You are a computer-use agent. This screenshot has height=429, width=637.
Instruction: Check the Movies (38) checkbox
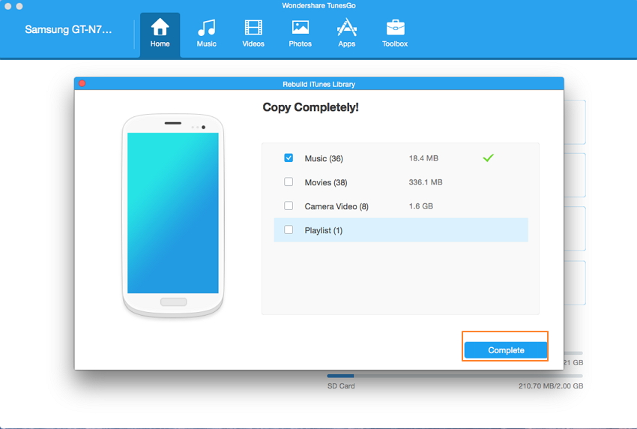point(289,181)
